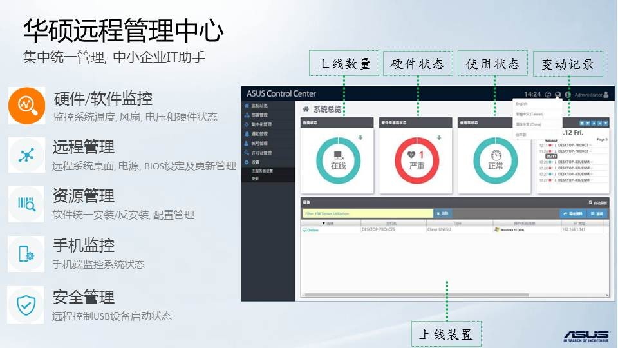The height and width of the screenshot is (348, 618).
Task: Click the Administrator user account icon
Action: [x=606, y=94]
